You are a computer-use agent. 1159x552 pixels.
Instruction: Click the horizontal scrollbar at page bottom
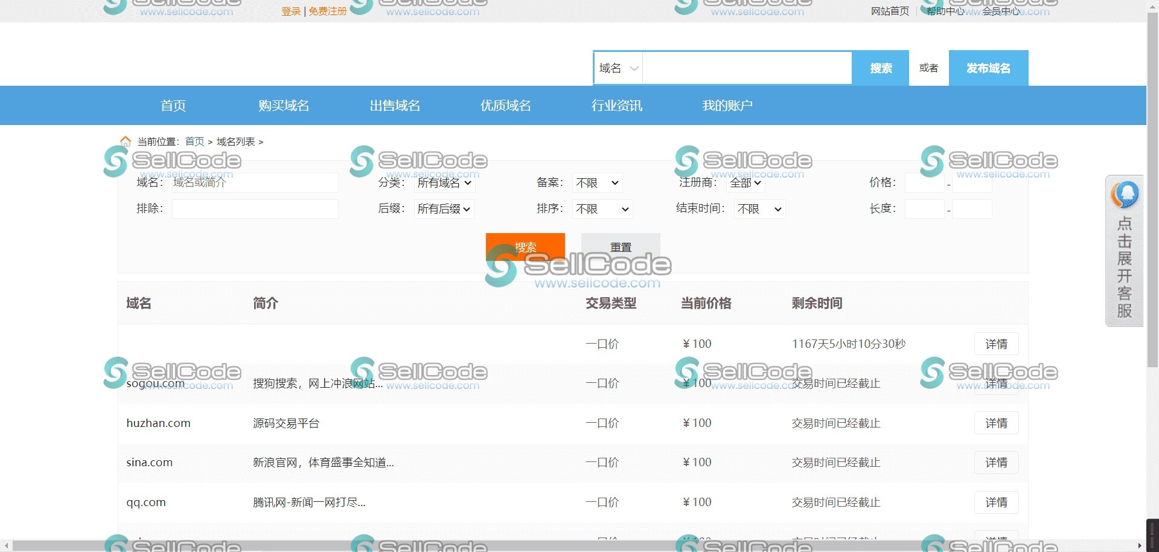click(x=573, y=545)
